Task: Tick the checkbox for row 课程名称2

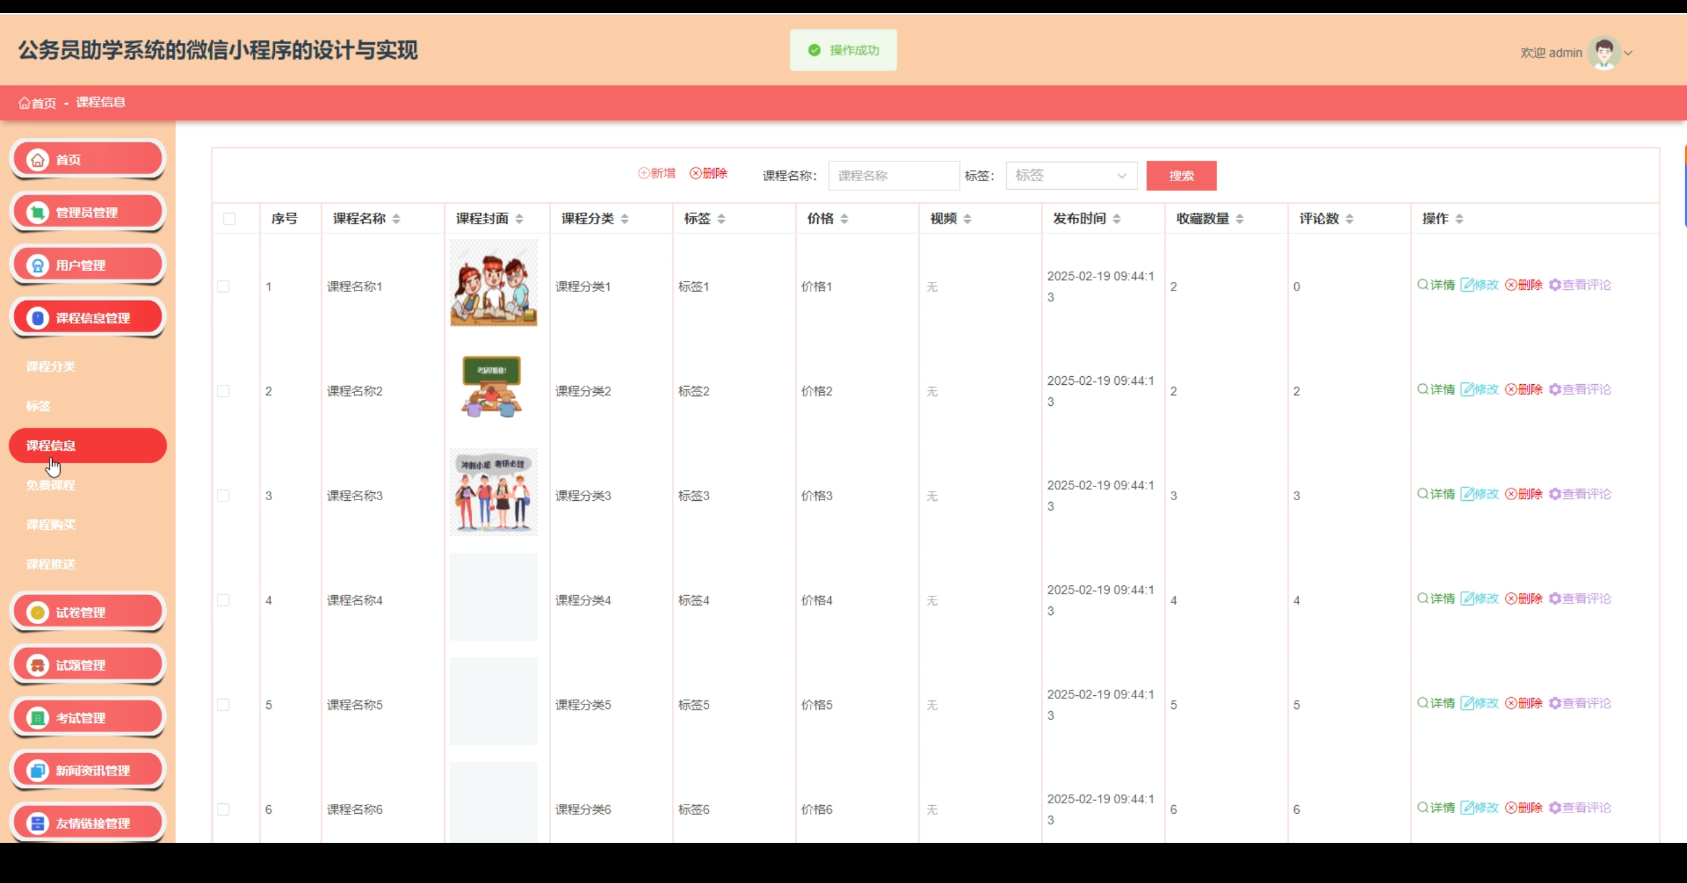Action: click(x=223, y=391)
